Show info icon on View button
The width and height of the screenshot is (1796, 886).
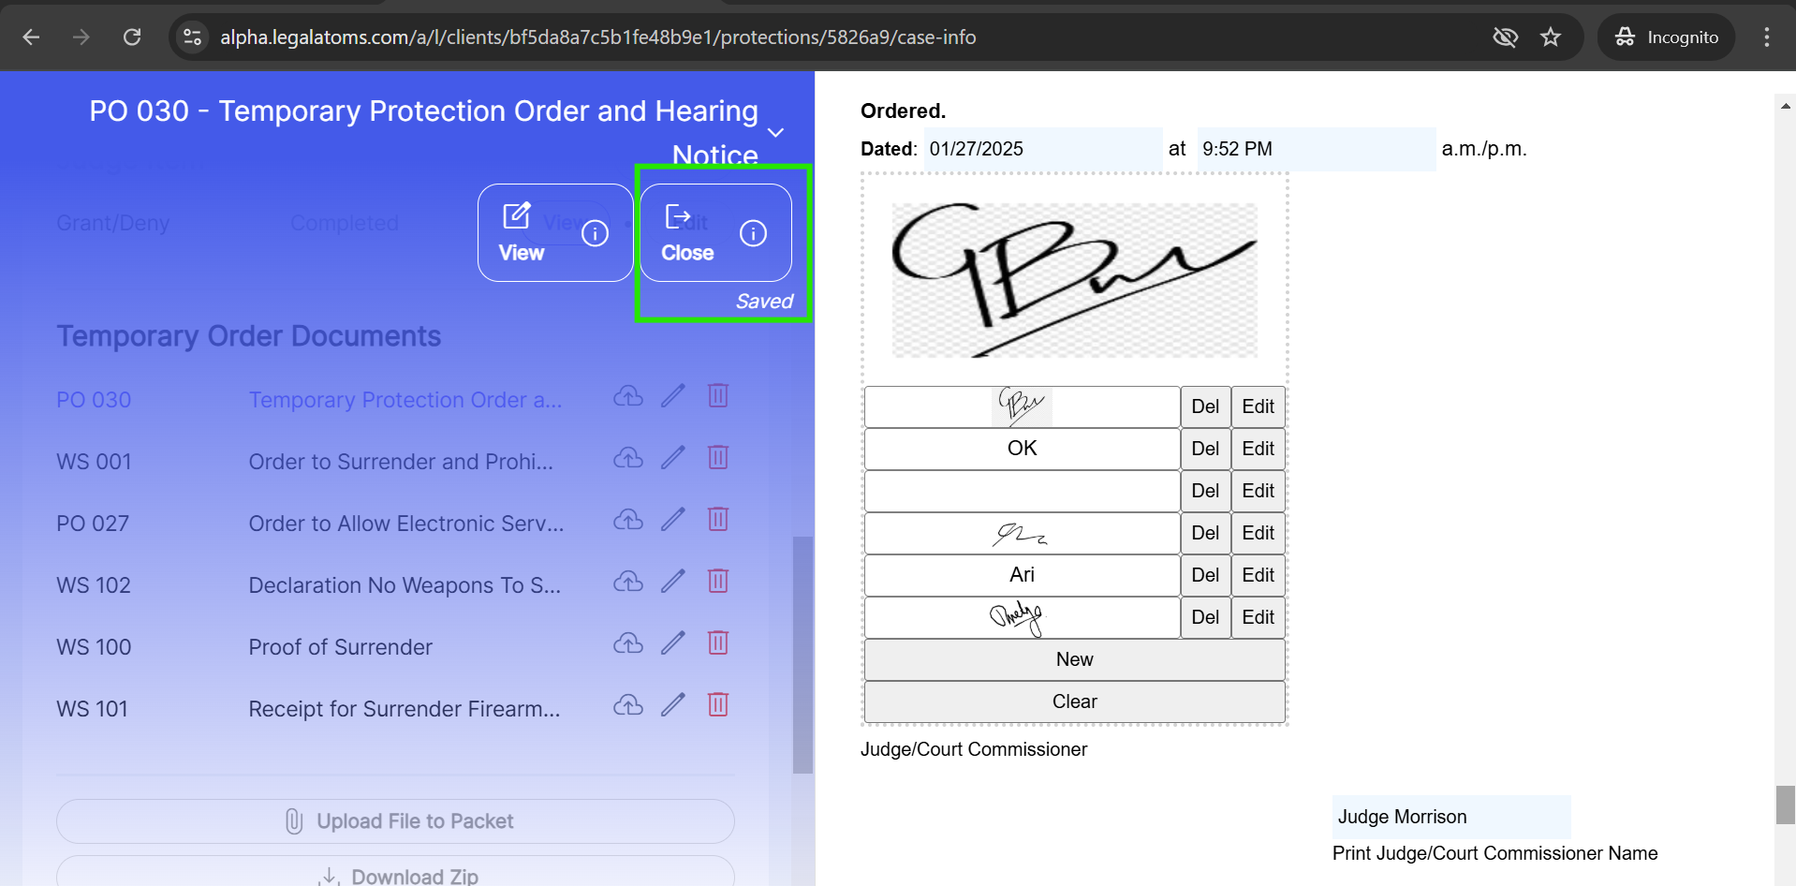(x=595, y=232)
